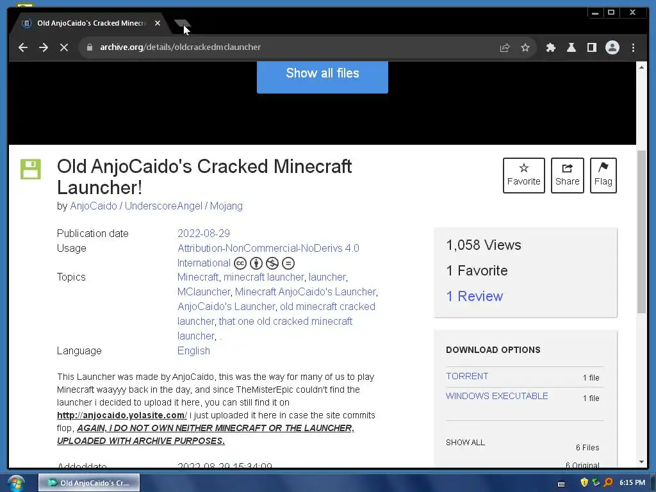Click the attribution person license icon
656x492 pixels.
point(256,263)
